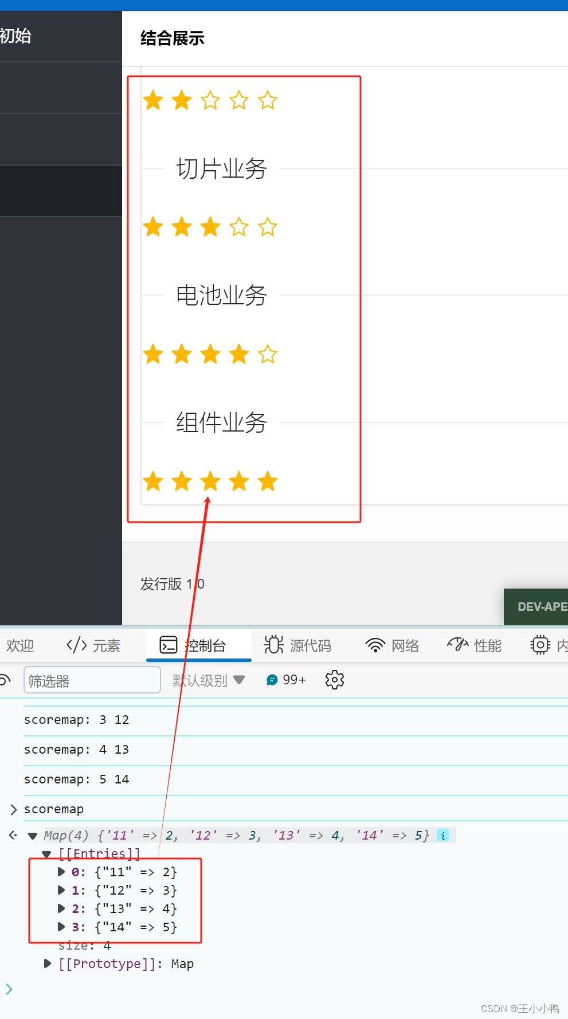The height and width of the screenshot is (1019, 568).
Task: Click the 组件业务 label
Action: click(x=221, y=422)
